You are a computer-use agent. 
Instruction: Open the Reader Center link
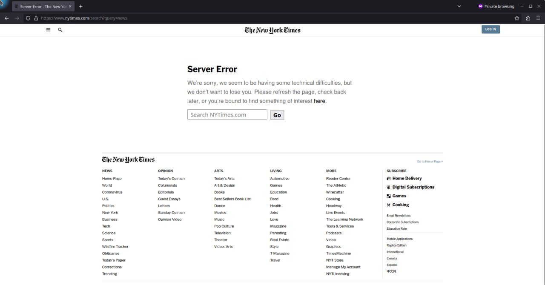(x=338, y=179)
